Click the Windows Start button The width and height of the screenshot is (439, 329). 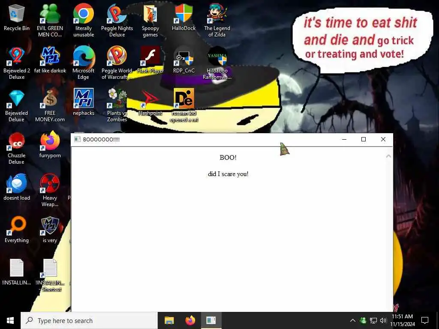tap(10, 320)
